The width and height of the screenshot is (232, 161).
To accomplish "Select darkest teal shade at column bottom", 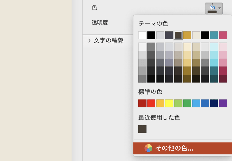I will click(214, 78).
